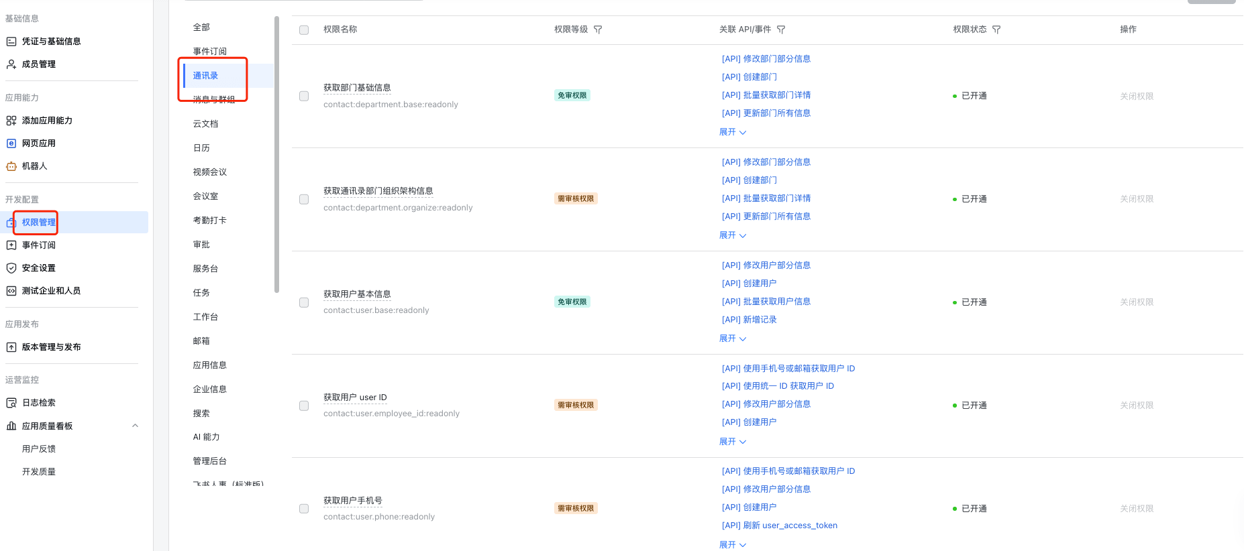Click the 安全设置 shield icon
This screenshot has height=551, width=1244.
pos(11,268)
